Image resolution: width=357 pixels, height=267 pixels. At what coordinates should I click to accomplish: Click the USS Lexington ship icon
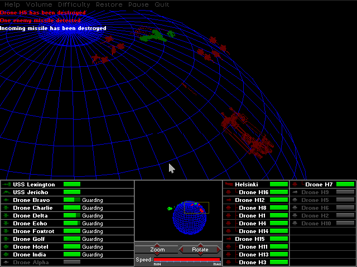tap(6, 184)
